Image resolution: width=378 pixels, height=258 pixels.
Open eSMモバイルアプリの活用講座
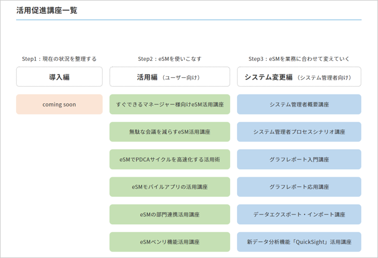[x=170, y=187]
